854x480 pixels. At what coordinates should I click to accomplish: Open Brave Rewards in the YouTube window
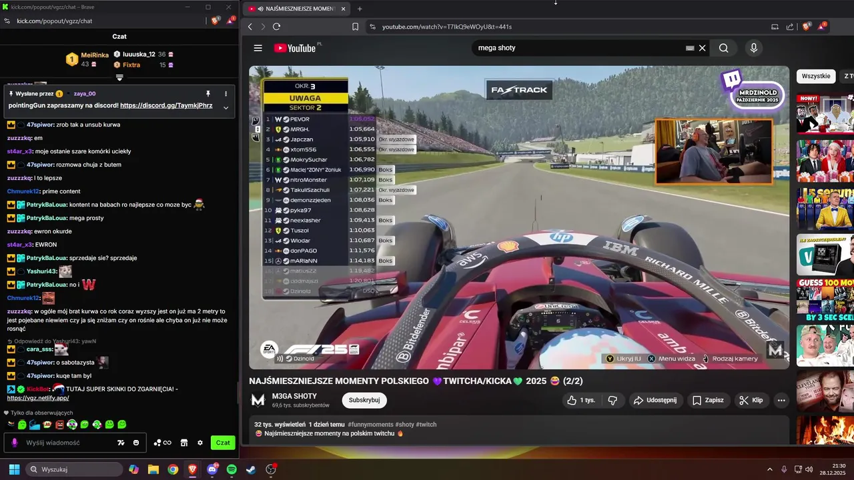point(822,27)
